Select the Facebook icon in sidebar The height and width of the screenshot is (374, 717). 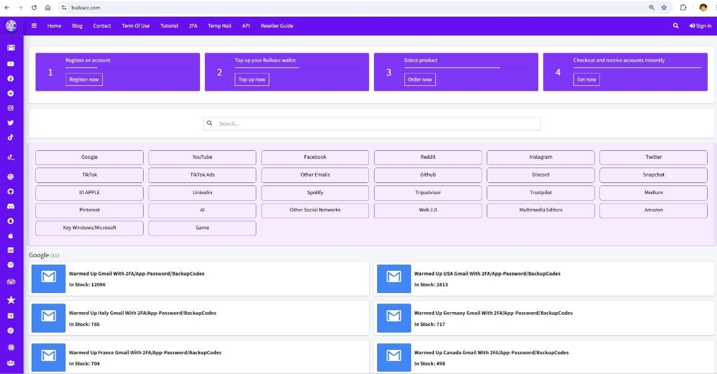click(11, 79)
